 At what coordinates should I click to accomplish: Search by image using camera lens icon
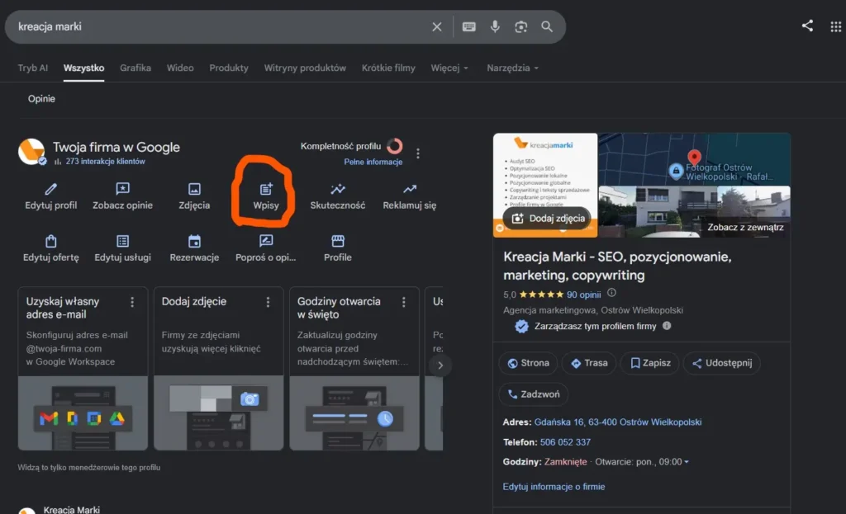[520, 26]
